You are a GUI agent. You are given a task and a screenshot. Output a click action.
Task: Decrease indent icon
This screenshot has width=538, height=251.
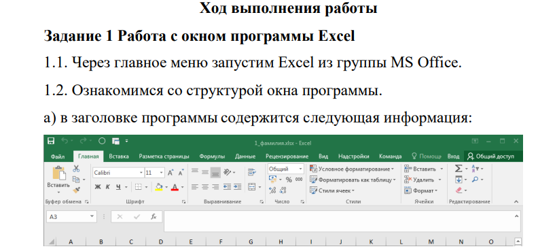click(x=227, y=187)
